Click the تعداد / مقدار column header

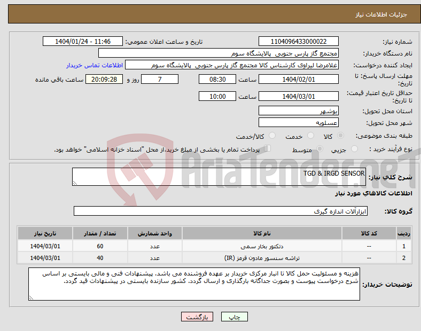pos(100,233)
